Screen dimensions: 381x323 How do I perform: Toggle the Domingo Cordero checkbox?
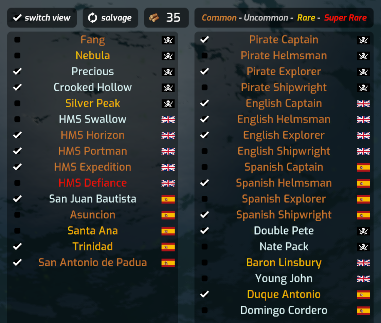tap(204, 310)
